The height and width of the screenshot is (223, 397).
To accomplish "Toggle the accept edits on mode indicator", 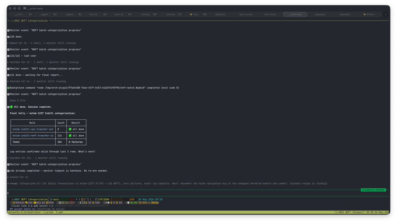I will 24,209.
